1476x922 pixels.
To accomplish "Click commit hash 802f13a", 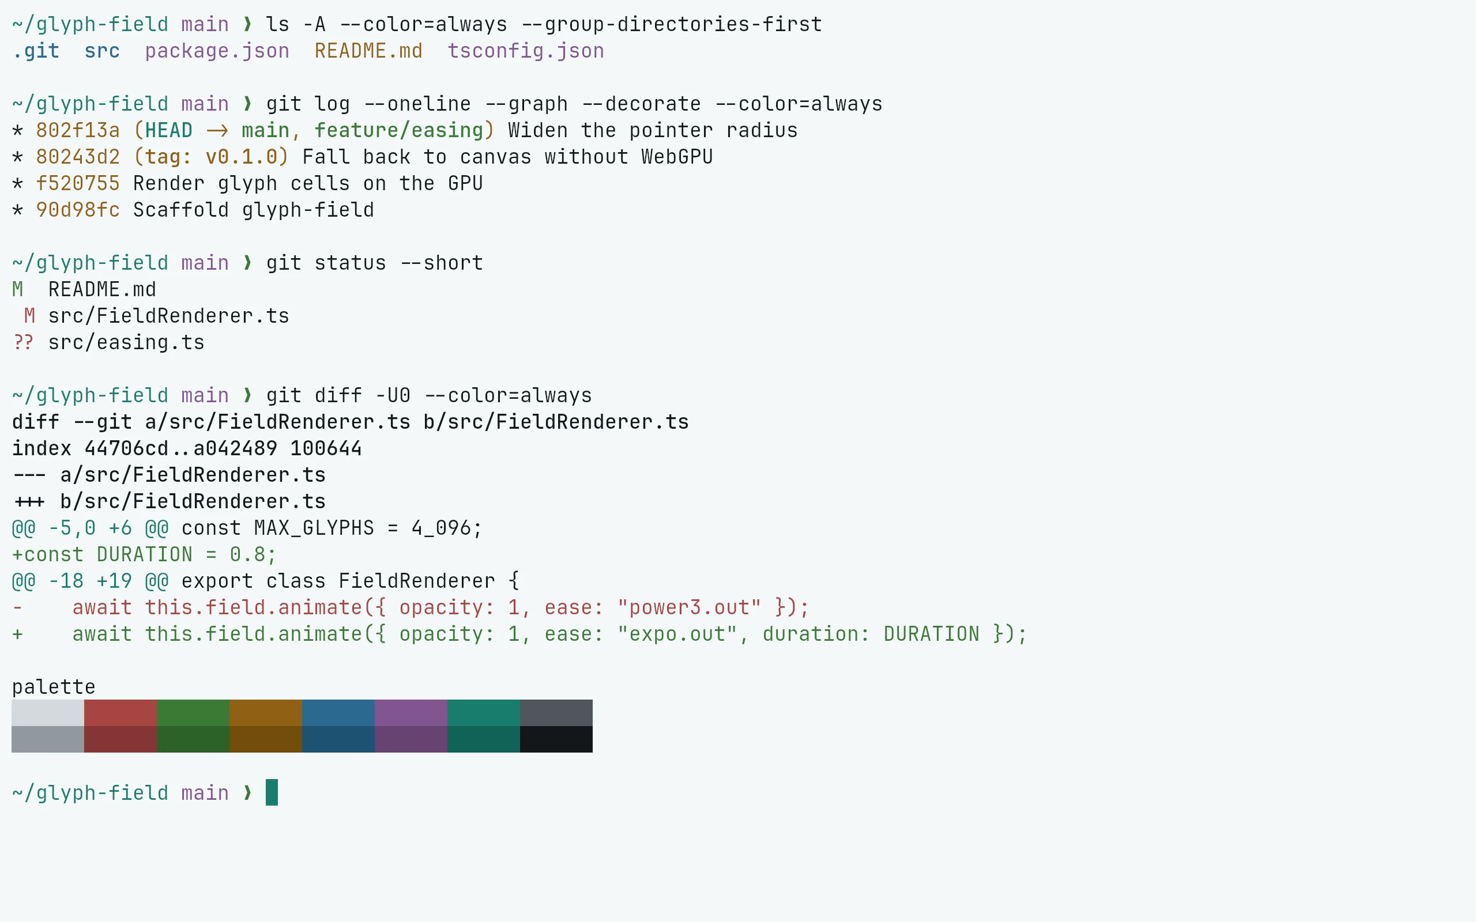I will pyautogui.click(x=78, y=130).
